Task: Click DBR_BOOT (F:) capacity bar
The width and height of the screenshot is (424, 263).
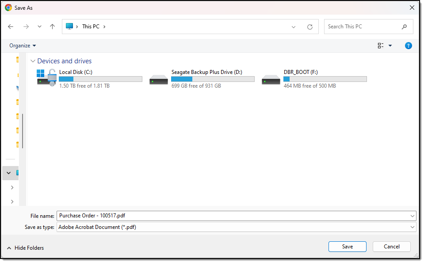Action: (x=325, y=79)
